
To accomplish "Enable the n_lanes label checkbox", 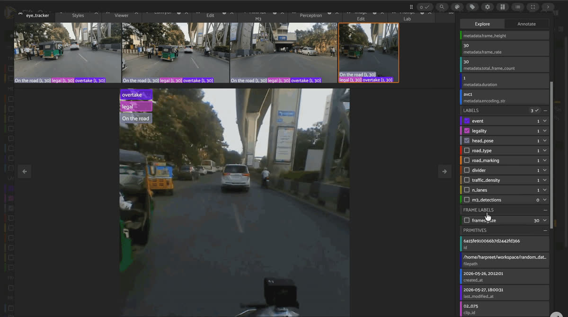I will pyautogui.click(x=467, y=190).
